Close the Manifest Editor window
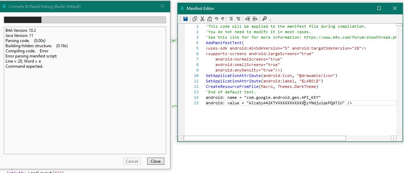Screen dimensions: 404x173 (394, 8)
